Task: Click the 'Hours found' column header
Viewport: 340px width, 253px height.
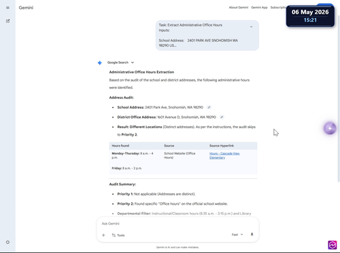Action: [x=120, y=146]
